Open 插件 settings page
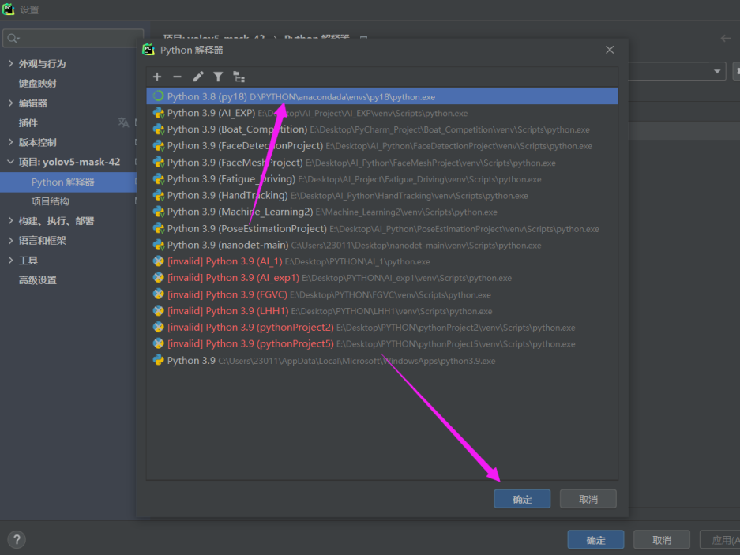Image resolution: width=740 pixels, height=555 pixels. click(28, 122)
